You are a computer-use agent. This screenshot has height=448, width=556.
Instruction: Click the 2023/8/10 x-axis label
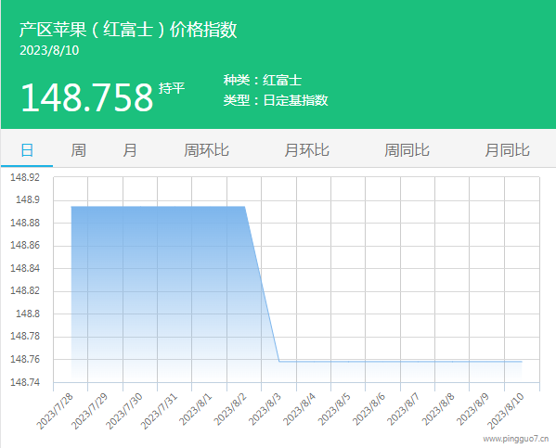tap(506, 411)
